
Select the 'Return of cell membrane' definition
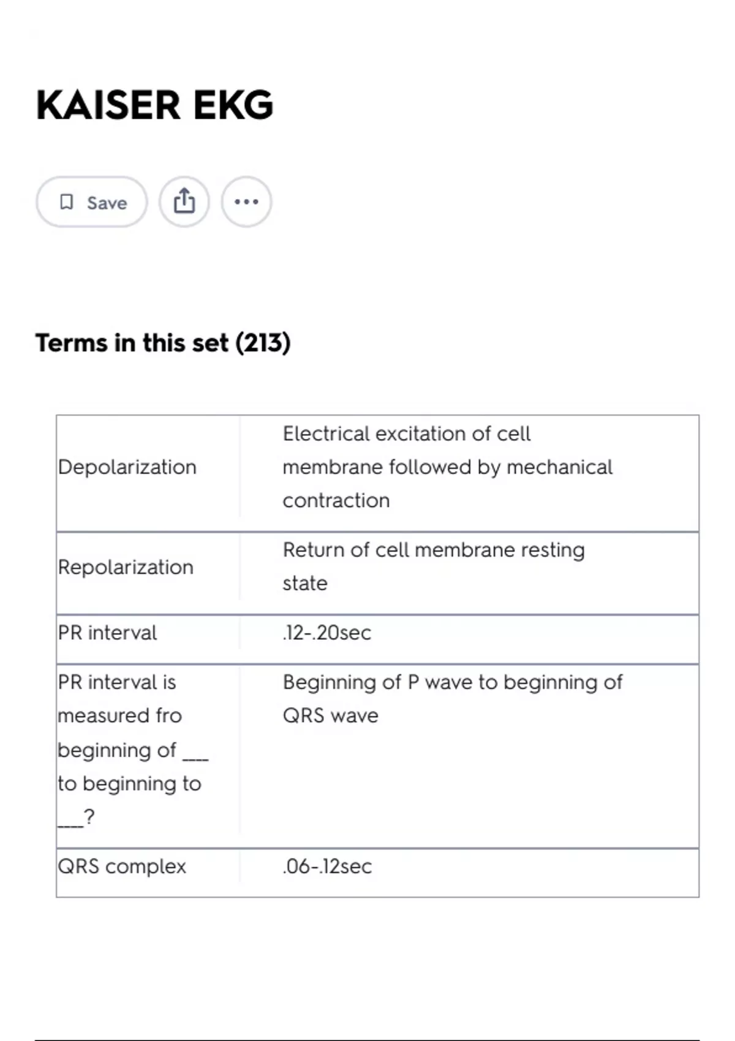point(433,566)
